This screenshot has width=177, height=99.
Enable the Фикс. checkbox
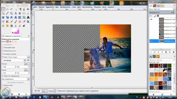click(3, 57)
